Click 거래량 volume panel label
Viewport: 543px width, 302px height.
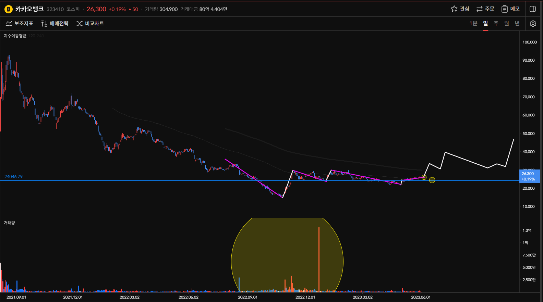(x=9, y=223)
